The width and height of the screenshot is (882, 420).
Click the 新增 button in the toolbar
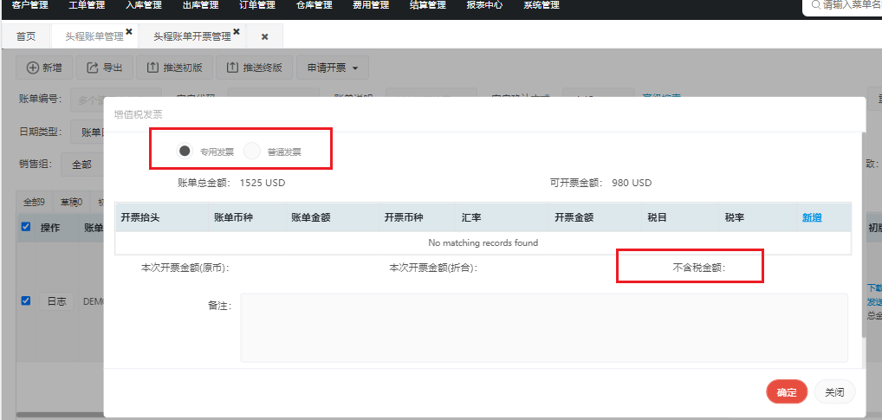pos(44,68)
